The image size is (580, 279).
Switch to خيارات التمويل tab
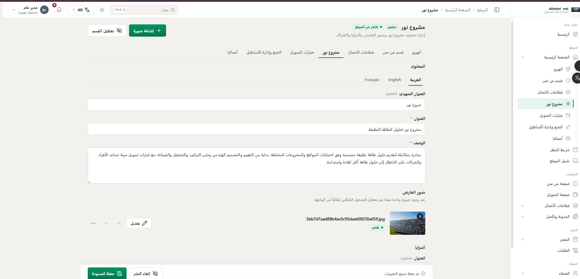pos(302,52)
